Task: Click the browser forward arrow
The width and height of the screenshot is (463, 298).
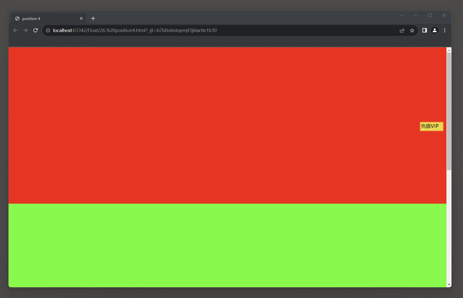Action: 25,30
